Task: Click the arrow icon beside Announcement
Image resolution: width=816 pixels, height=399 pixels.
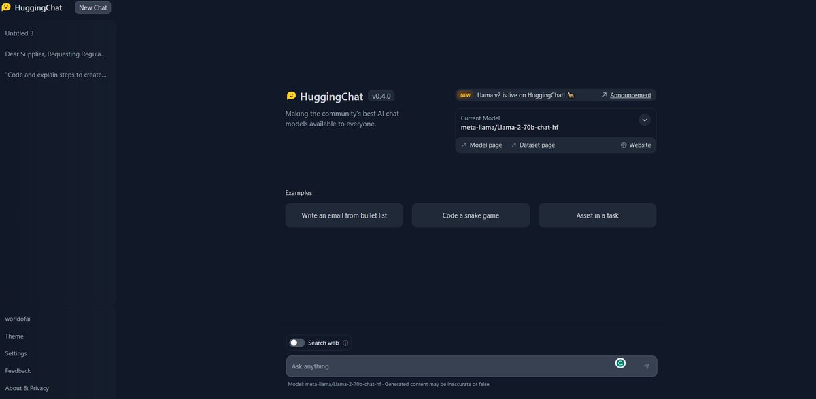Action: 605,95
